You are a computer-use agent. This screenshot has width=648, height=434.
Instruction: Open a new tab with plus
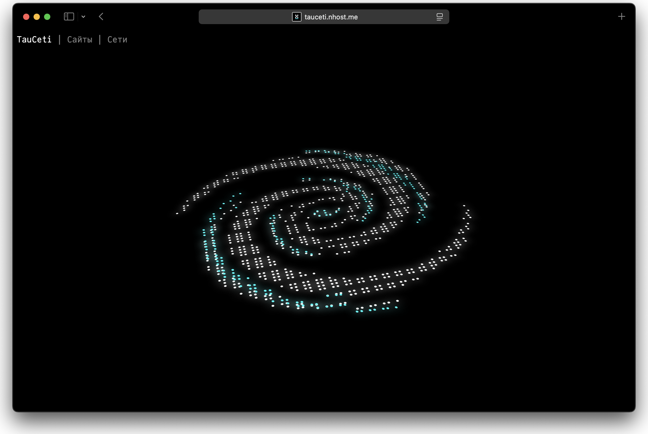pos(622,17)
